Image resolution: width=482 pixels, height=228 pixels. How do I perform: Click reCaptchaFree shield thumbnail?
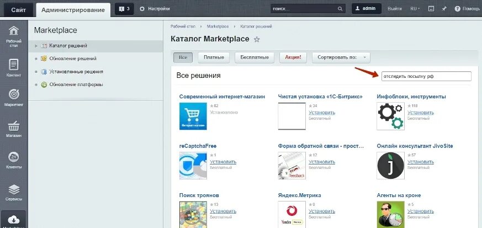point(193,166)
